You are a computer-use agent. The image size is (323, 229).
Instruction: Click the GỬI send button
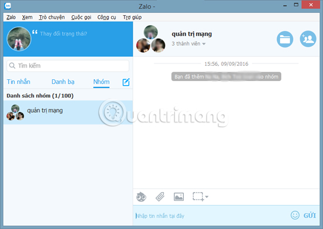click(x=309, y=215)
